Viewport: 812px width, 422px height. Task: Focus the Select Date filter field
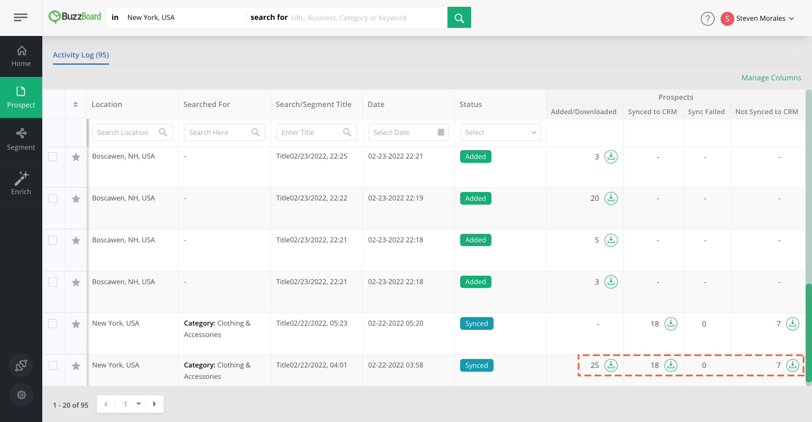point(409,132)
